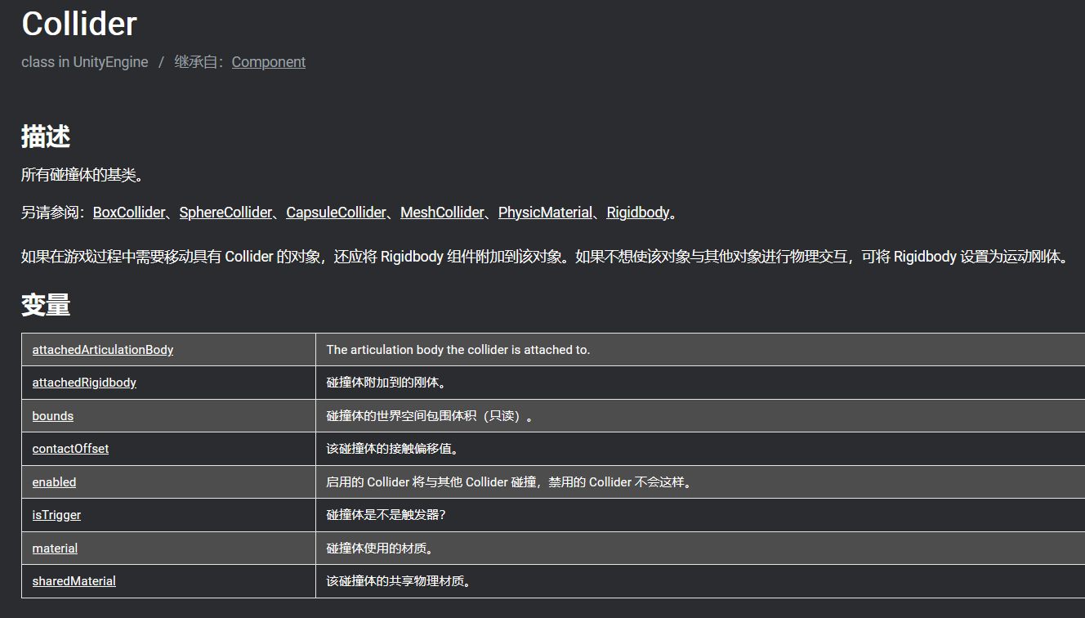Image resolution: width=1085 pixels, height=618 pixels.
Task: Open the material variable page
Action: (x=55, y=549)
